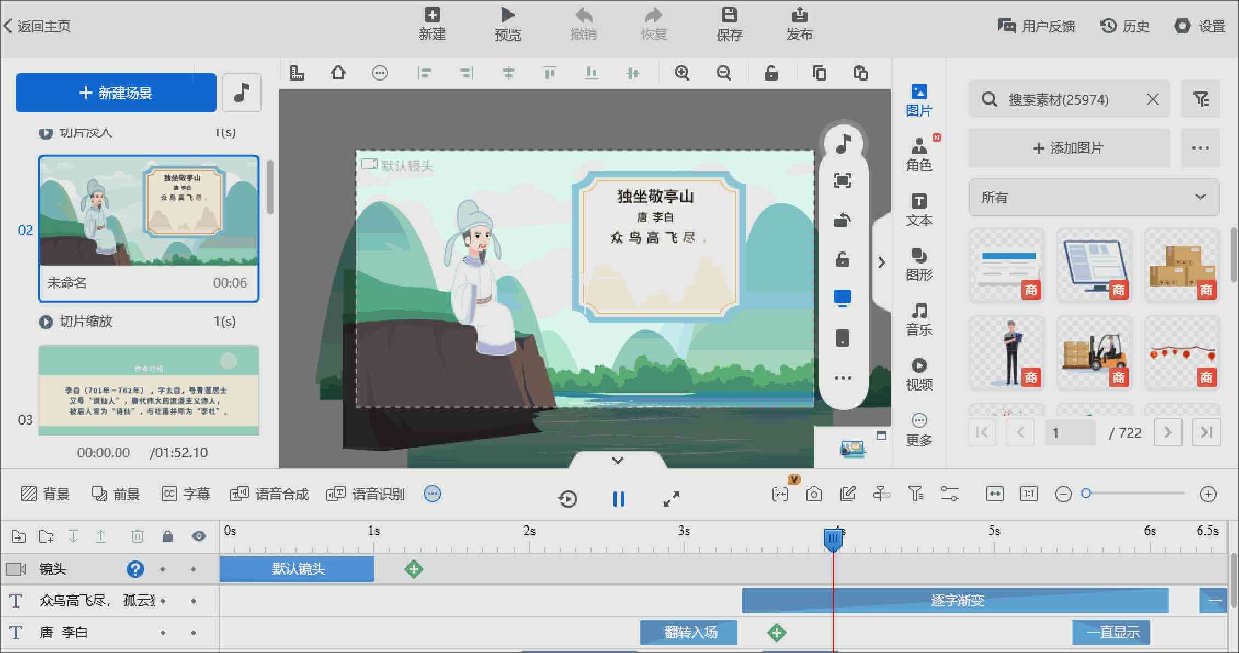Switch to the 音乐 music tab
The image size is (1239, 653).
click(x=919, y=319)
